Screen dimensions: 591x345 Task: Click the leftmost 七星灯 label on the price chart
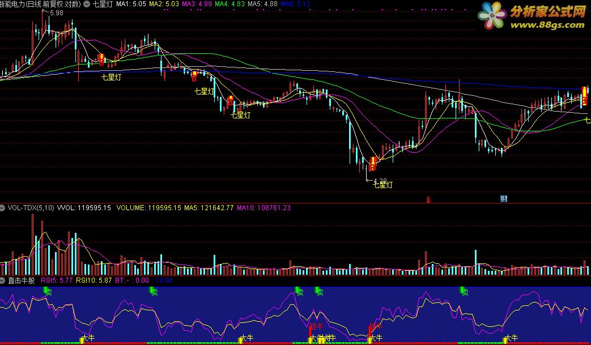(112, 77)
